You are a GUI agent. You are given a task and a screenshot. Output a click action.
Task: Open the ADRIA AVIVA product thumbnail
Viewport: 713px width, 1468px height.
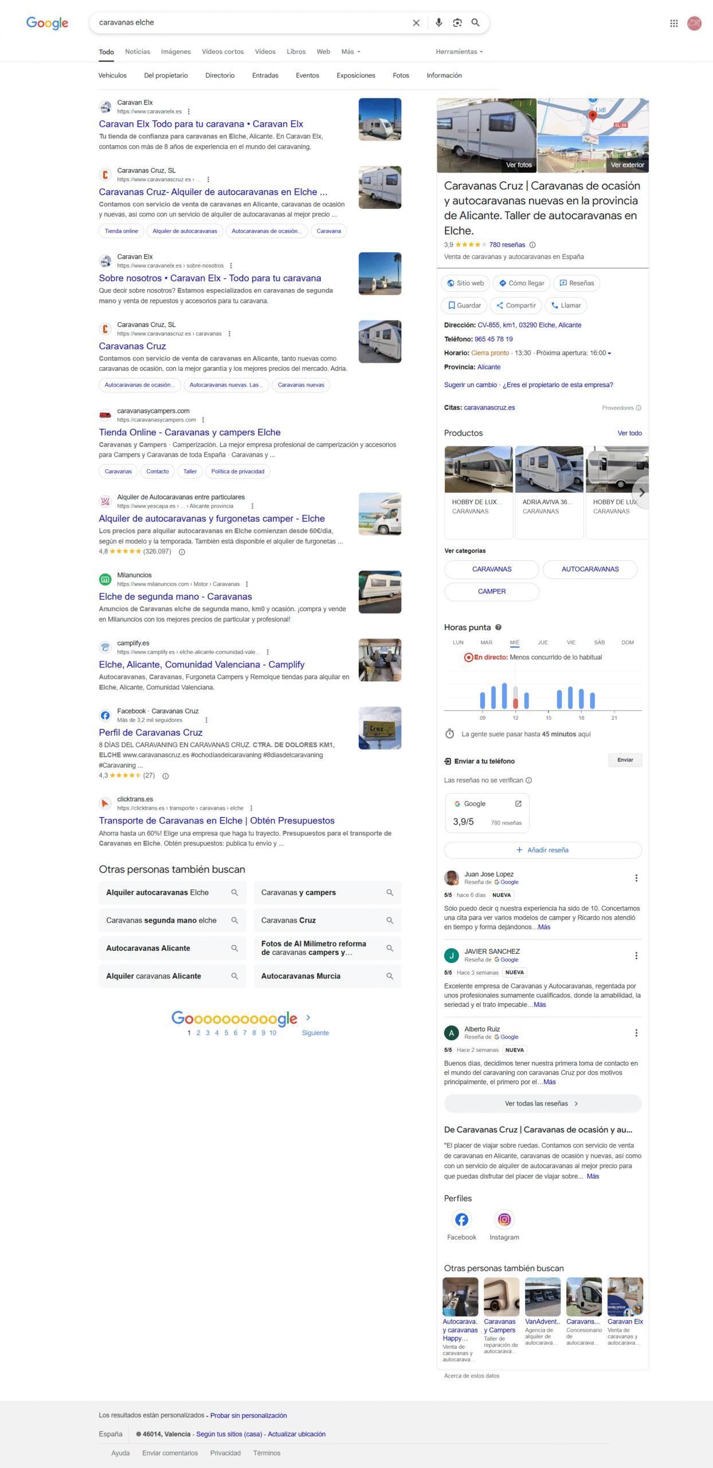(549, 469)
